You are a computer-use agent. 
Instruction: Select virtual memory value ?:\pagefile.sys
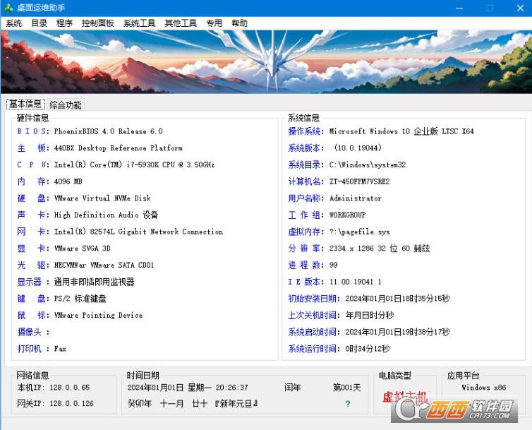[x=359, y=232]
